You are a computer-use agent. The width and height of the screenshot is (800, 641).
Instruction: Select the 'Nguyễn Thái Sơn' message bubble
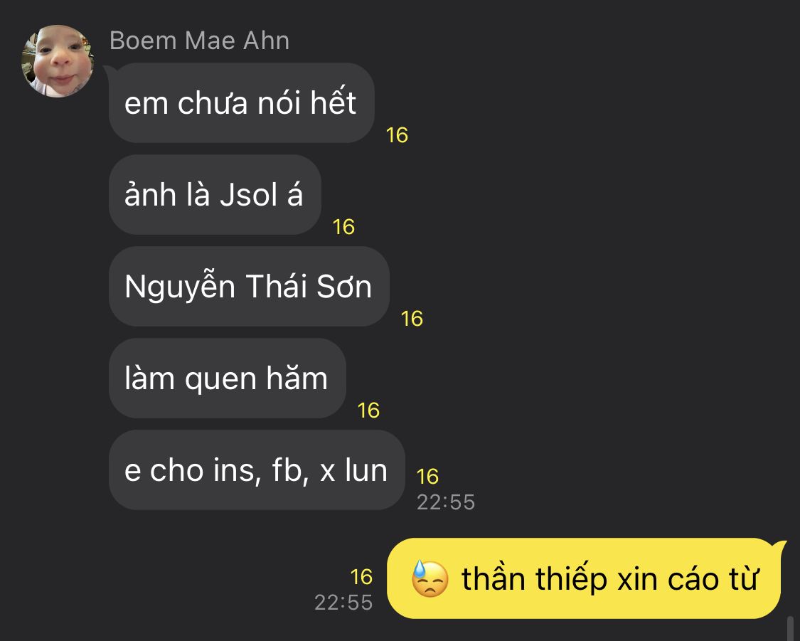click(x=249, y=286)
